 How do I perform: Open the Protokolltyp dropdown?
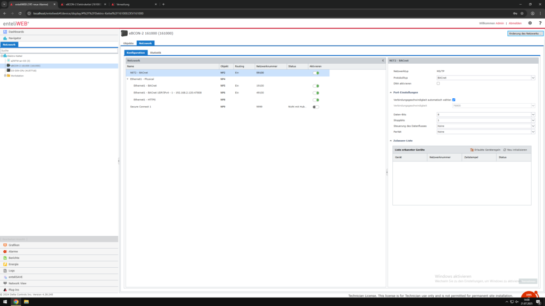(533, 78)
